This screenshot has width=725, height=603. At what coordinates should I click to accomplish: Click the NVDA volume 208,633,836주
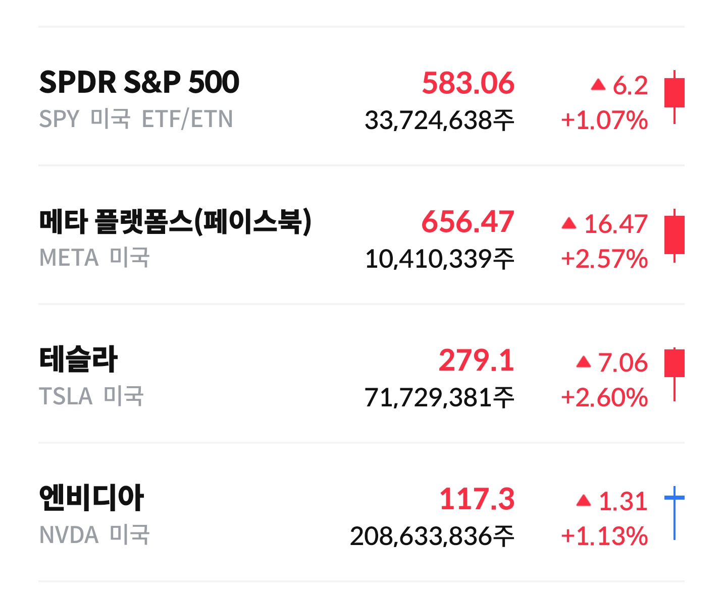tap(432, 536)
